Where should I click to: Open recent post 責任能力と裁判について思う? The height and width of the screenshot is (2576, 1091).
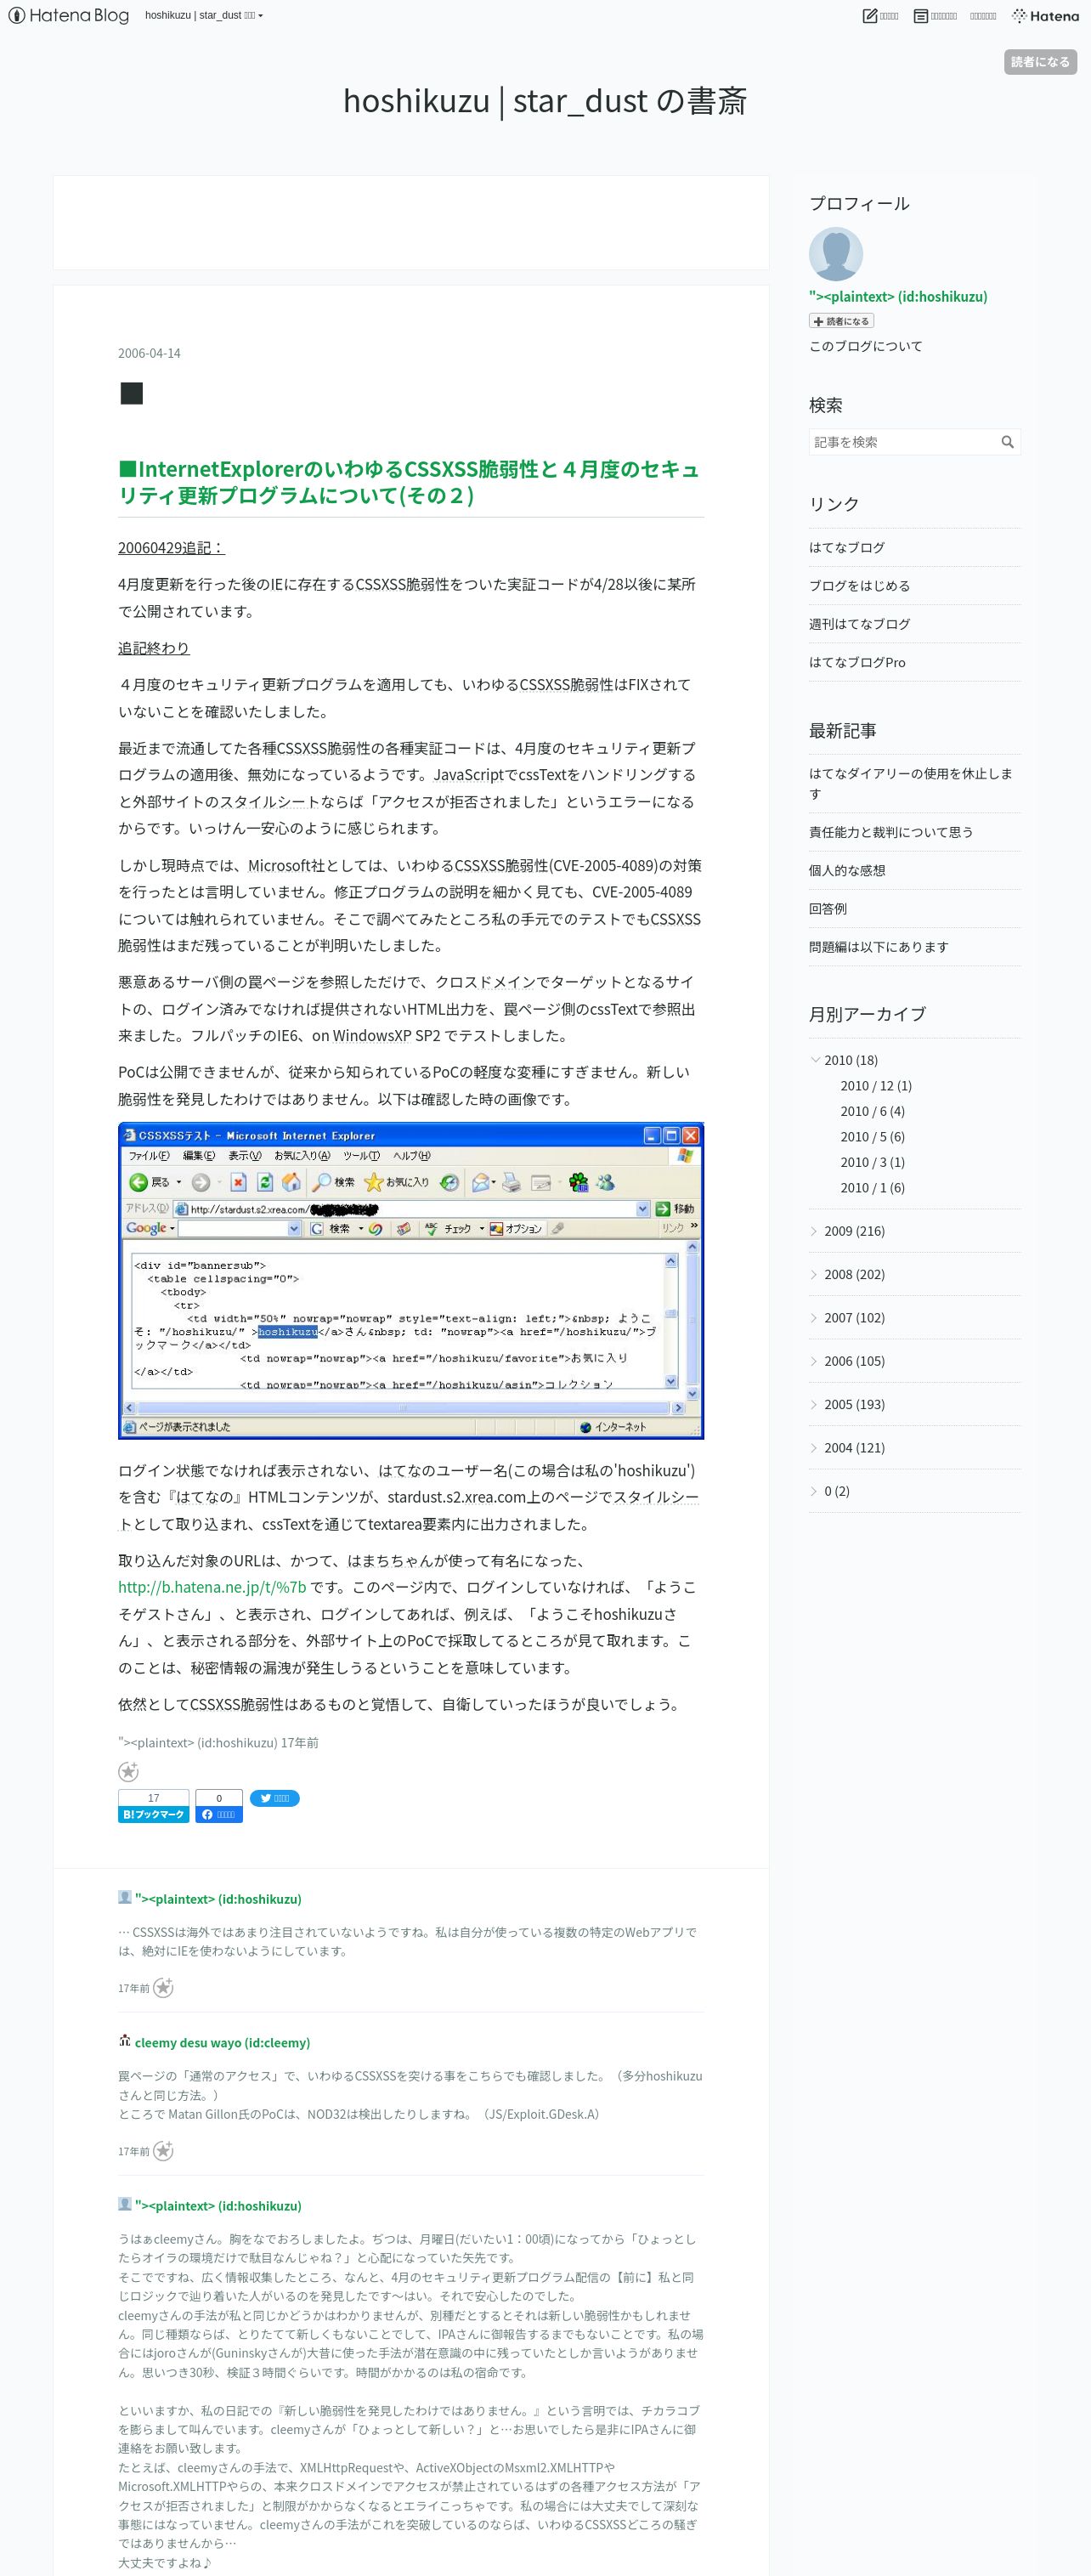[891, 832]
